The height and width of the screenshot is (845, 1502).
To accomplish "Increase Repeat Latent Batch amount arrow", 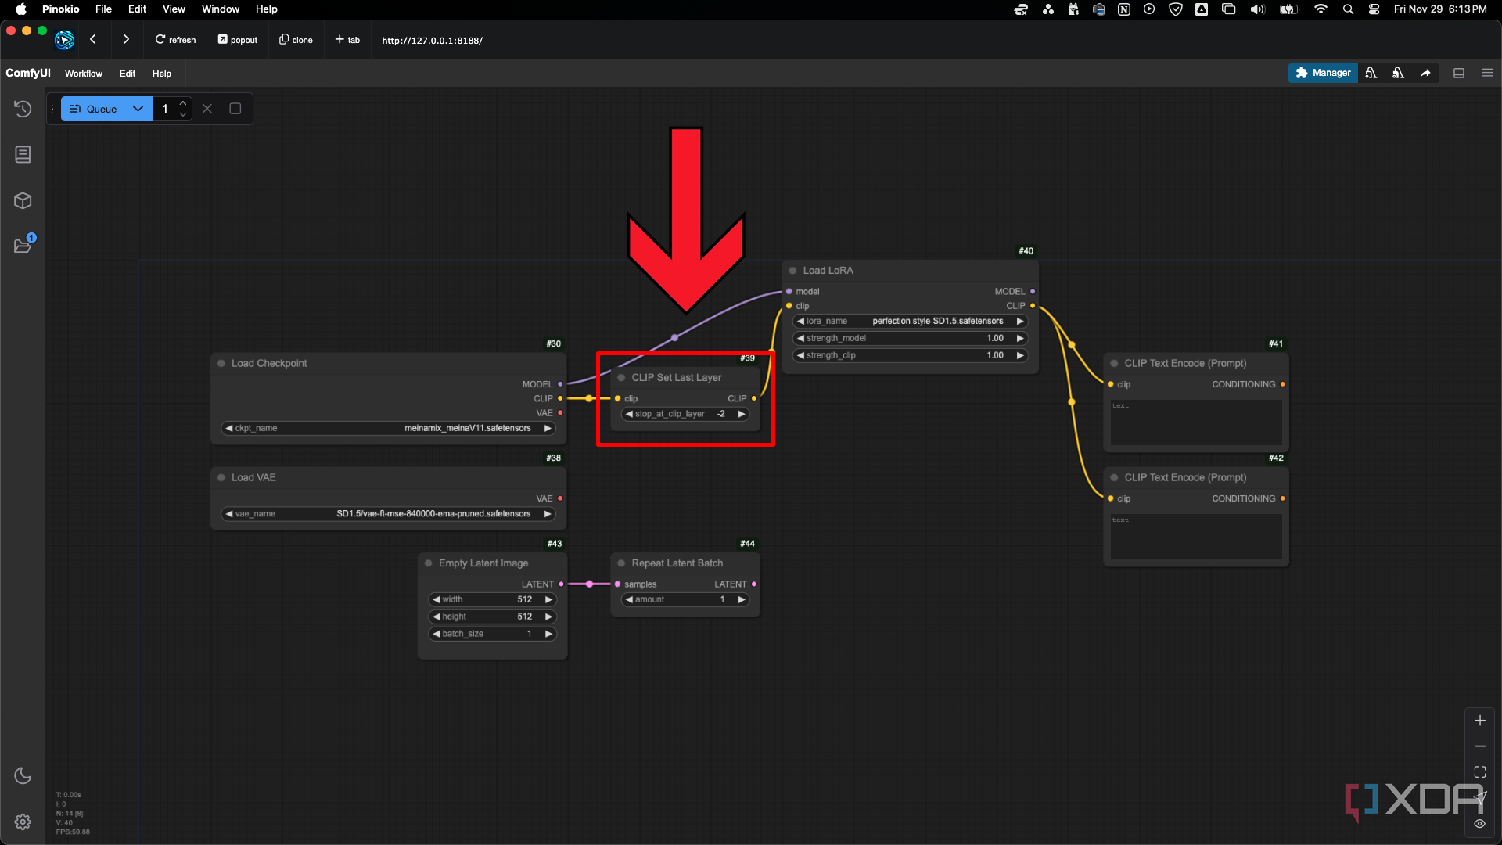I will click(x=742, y=600).
